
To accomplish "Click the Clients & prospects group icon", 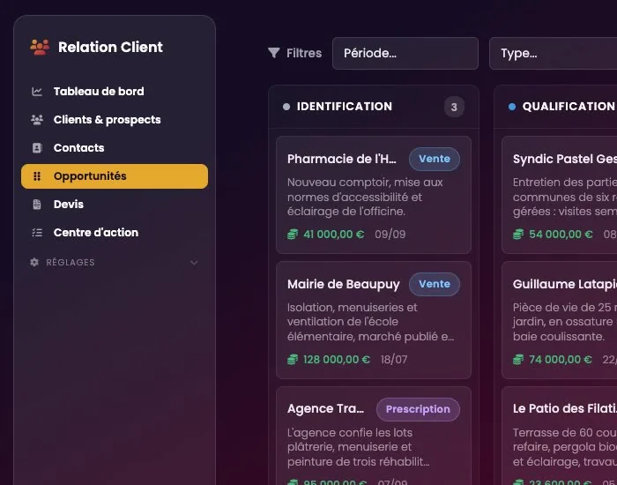I will 37,120.
